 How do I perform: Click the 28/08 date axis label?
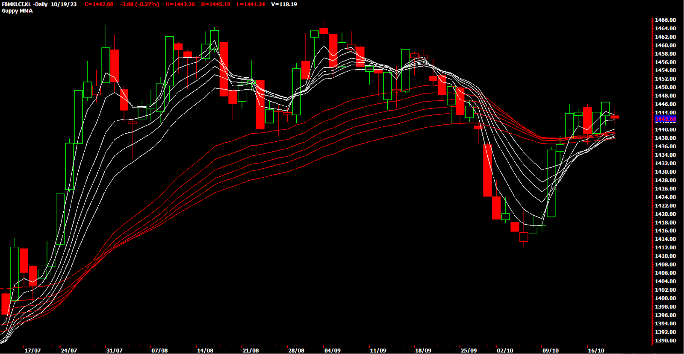[296, 351]
